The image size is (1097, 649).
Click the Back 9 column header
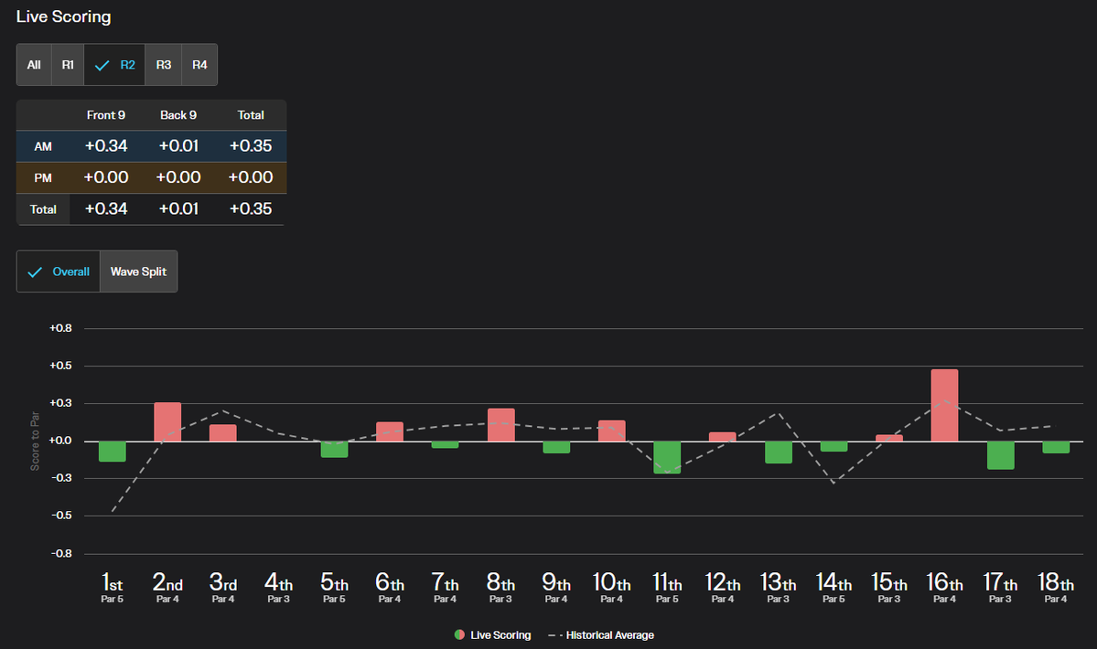[x=178, y=115]
